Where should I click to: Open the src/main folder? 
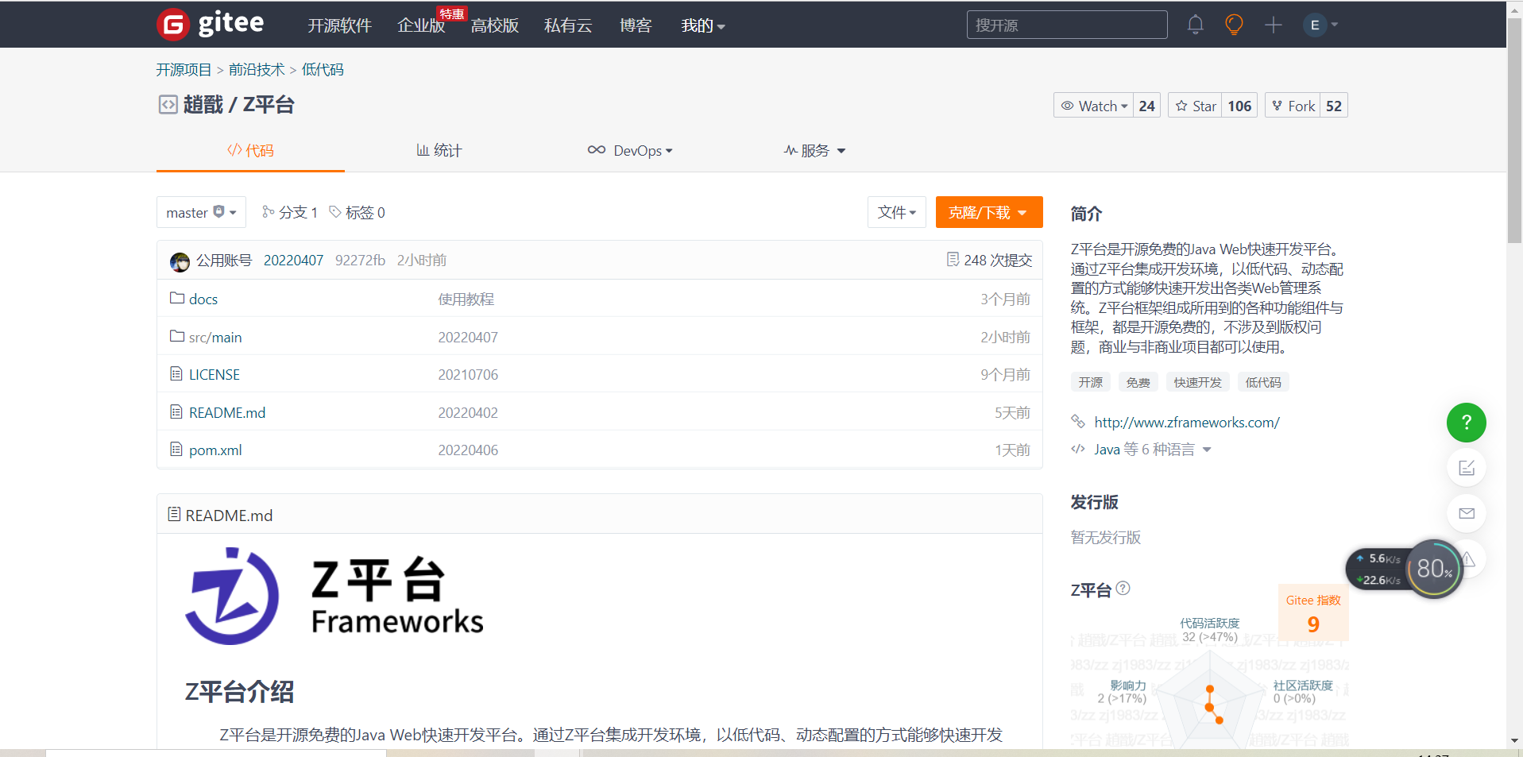215,338
